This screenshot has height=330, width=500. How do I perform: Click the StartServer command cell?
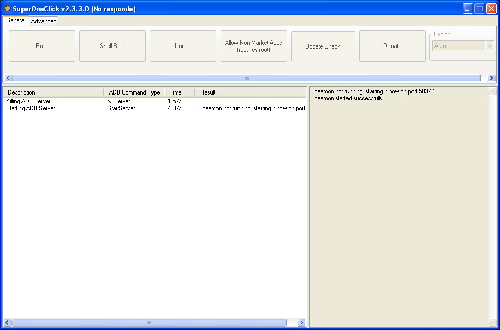[x=121, y=108]
